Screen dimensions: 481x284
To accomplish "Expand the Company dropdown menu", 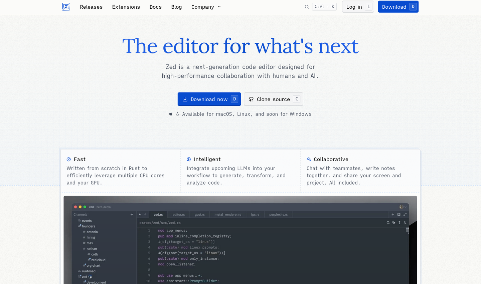I will [206, 7].
